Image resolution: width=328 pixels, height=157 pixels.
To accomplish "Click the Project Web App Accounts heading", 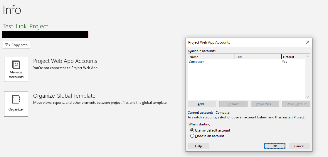I will click(65, 61).
